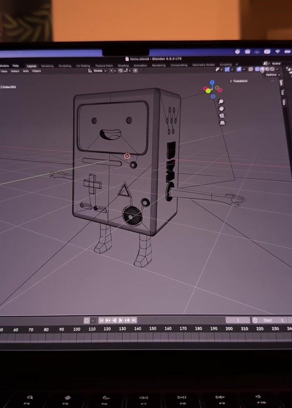Jump to the timeline's first frame
This screenshot has width=292, height=408.
(101, 321)
